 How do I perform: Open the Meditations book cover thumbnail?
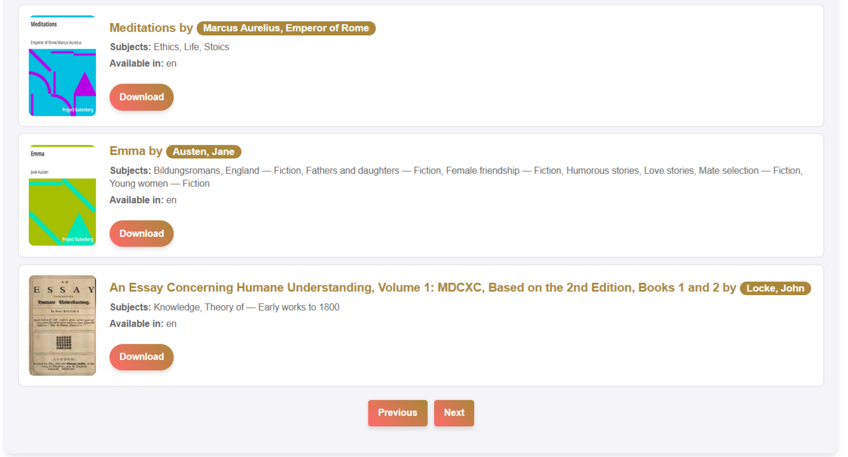(62, 66)
